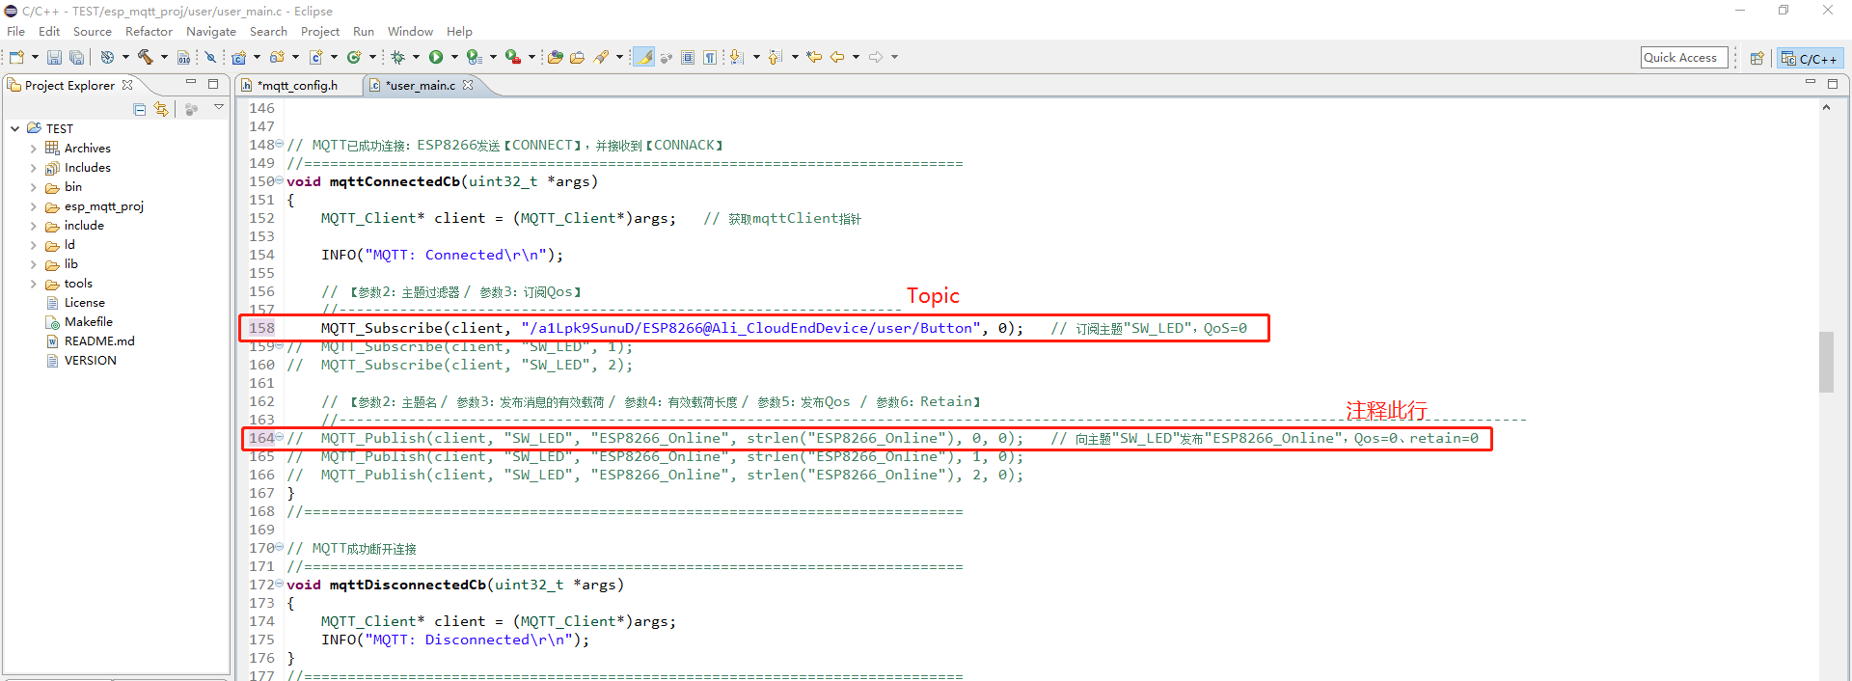
Task: Select the License file in tree
Action: [x=84, y=303]
